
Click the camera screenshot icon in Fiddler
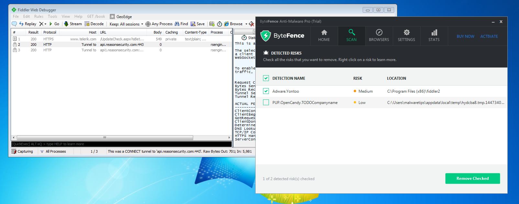click(212, 24)
